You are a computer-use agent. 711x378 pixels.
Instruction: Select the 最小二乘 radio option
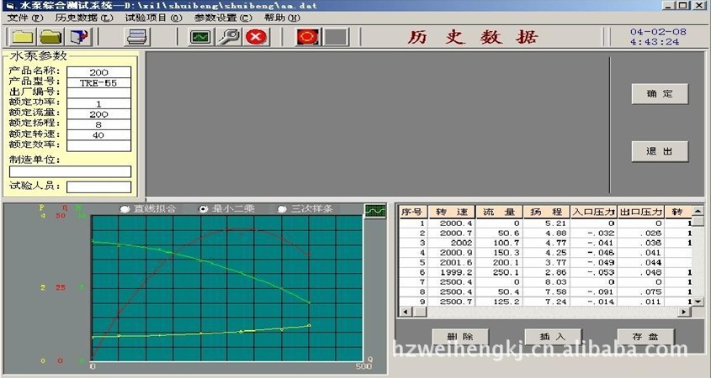203,208
